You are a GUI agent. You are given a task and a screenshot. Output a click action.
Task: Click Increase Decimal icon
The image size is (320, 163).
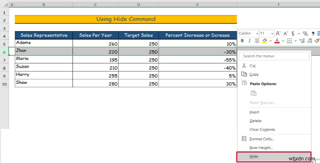coord(302,41)
